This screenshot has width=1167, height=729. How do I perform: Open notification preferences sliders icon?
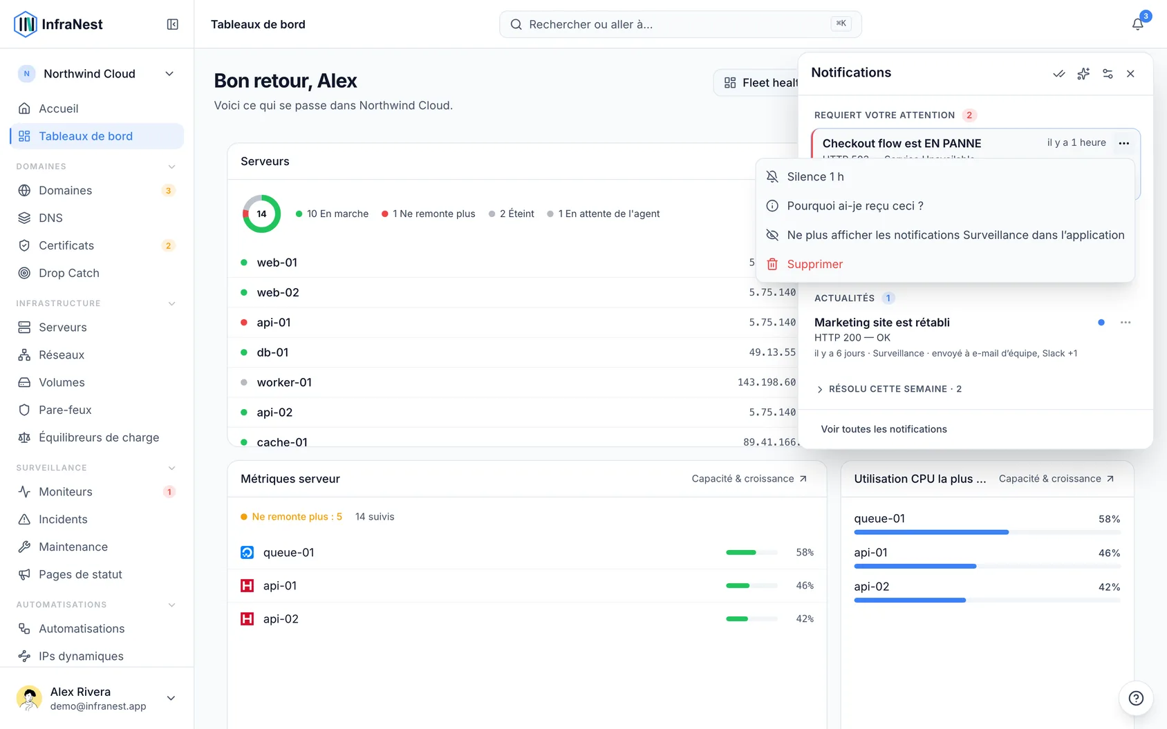(x=1108, y=74)
